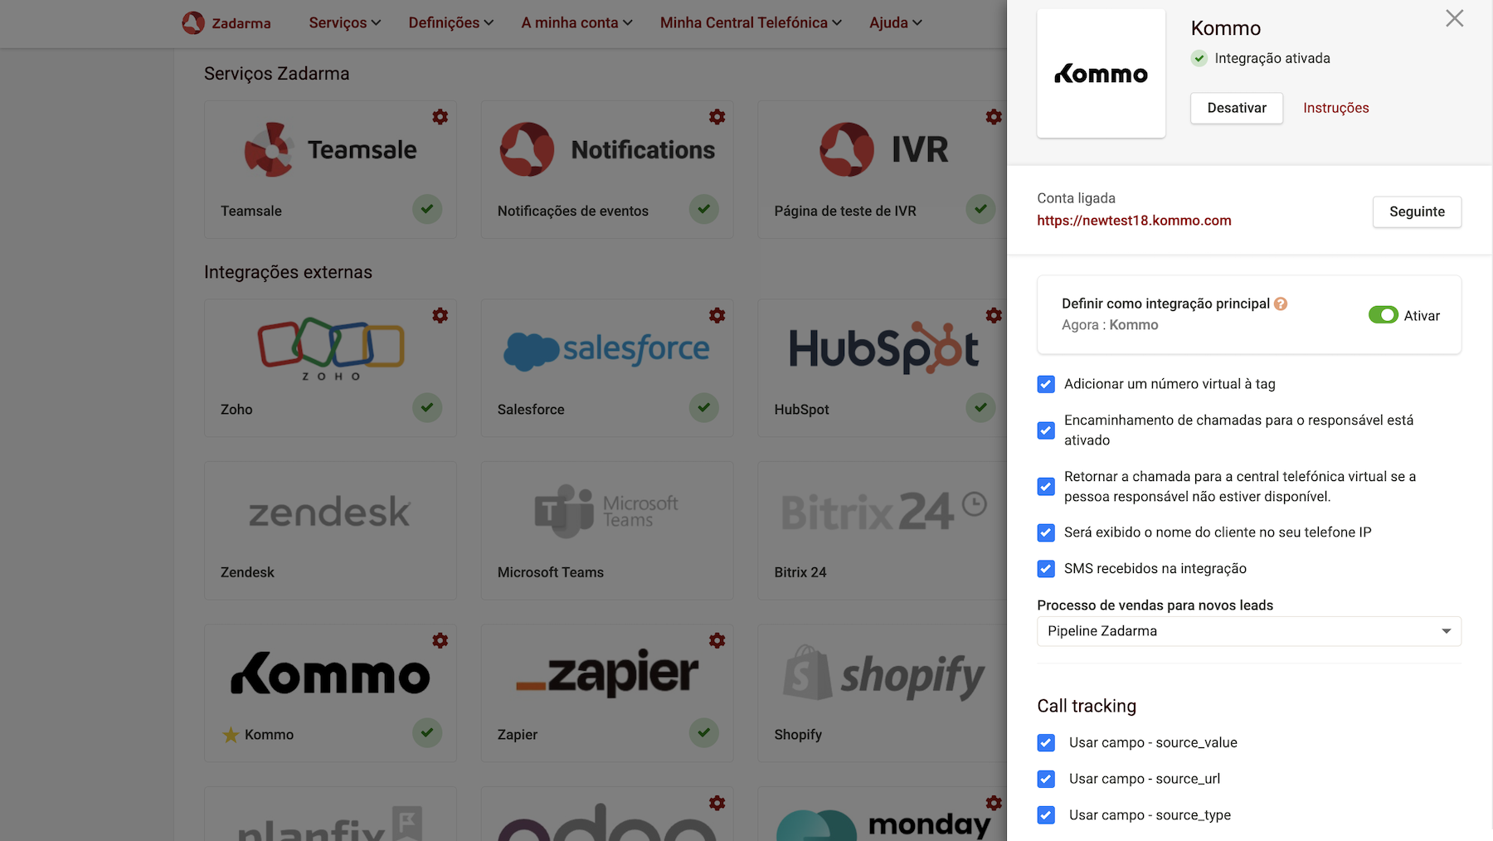Click the Integração ativada status text
The image size is (1493, 841).
tap(1272, 58)
